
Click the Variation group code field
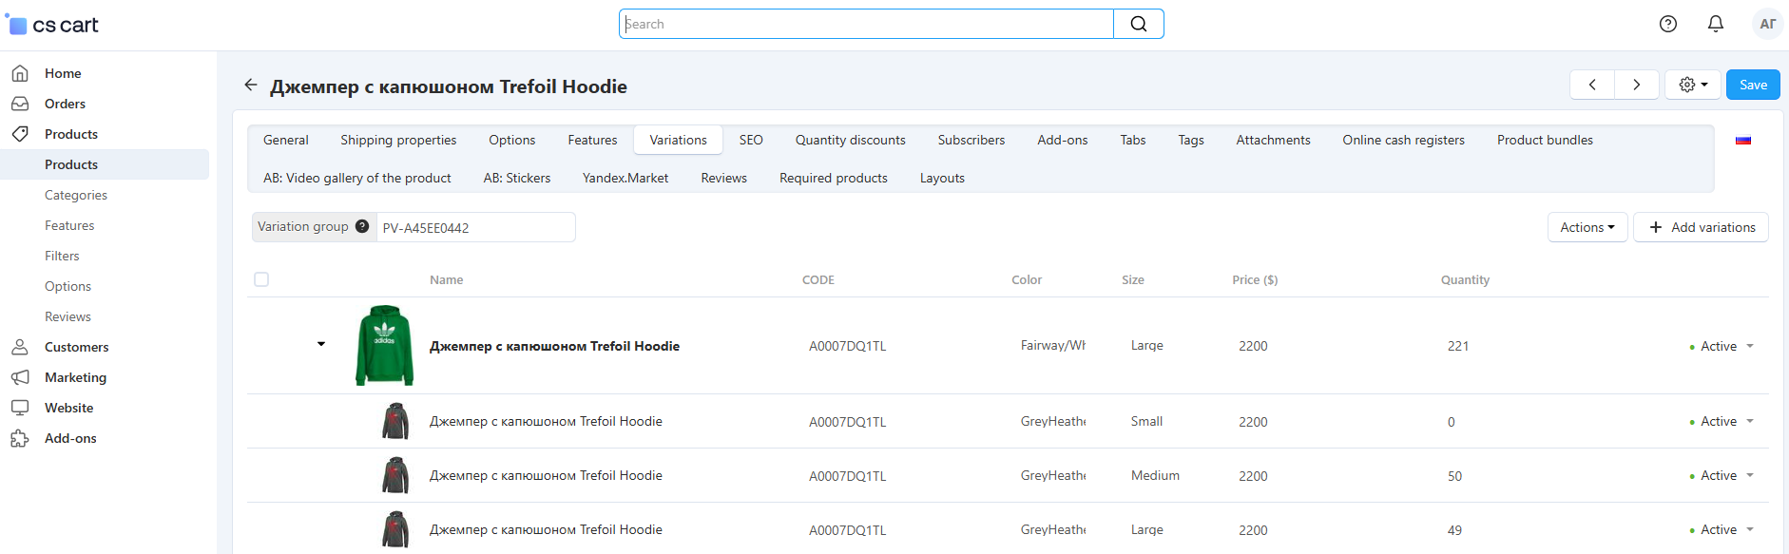coord(475,227)
